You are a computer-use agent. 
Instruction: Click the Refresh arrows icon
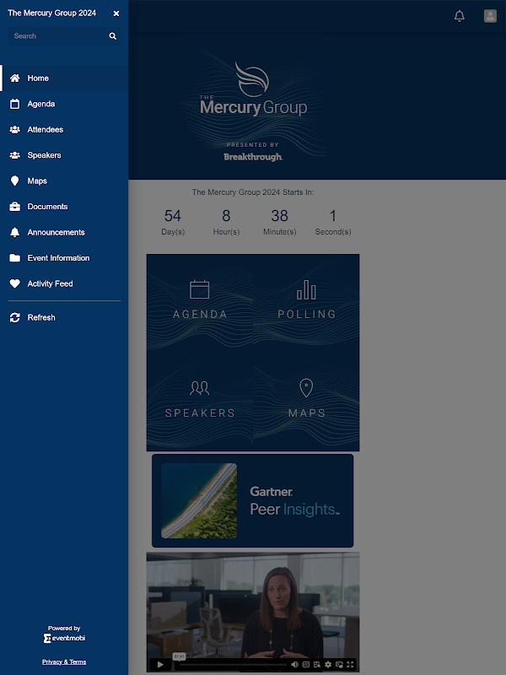(x=14, y=318)
